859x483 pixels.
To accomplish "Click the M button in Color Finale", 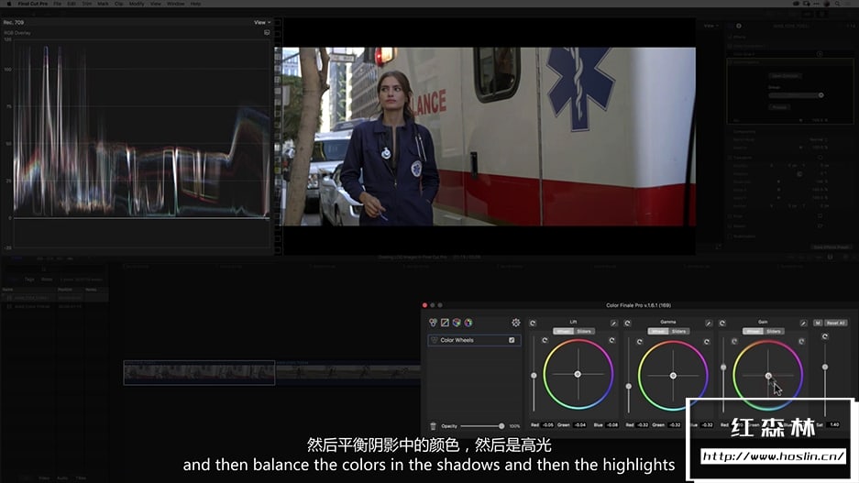I will pyautogui.click(x=818, y=324).
